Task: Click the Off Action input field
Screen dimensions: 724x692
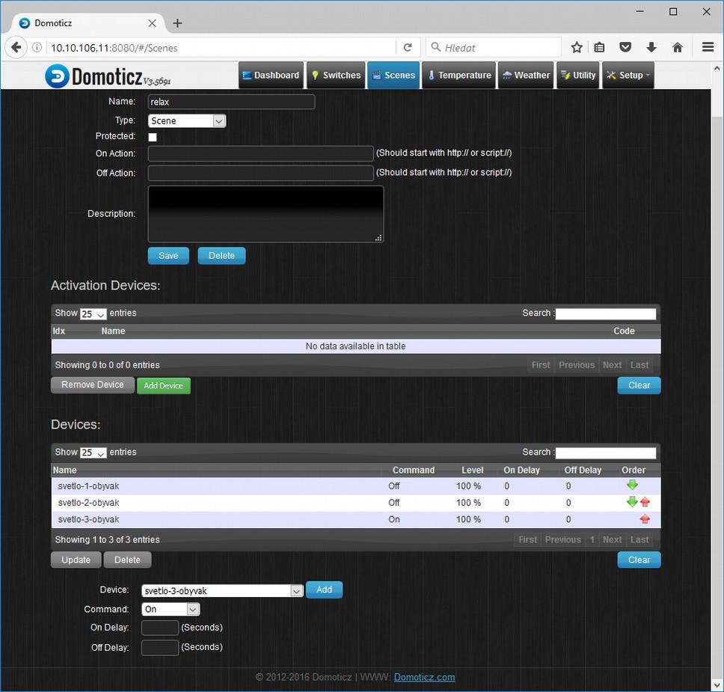Action: coord(260,173)
